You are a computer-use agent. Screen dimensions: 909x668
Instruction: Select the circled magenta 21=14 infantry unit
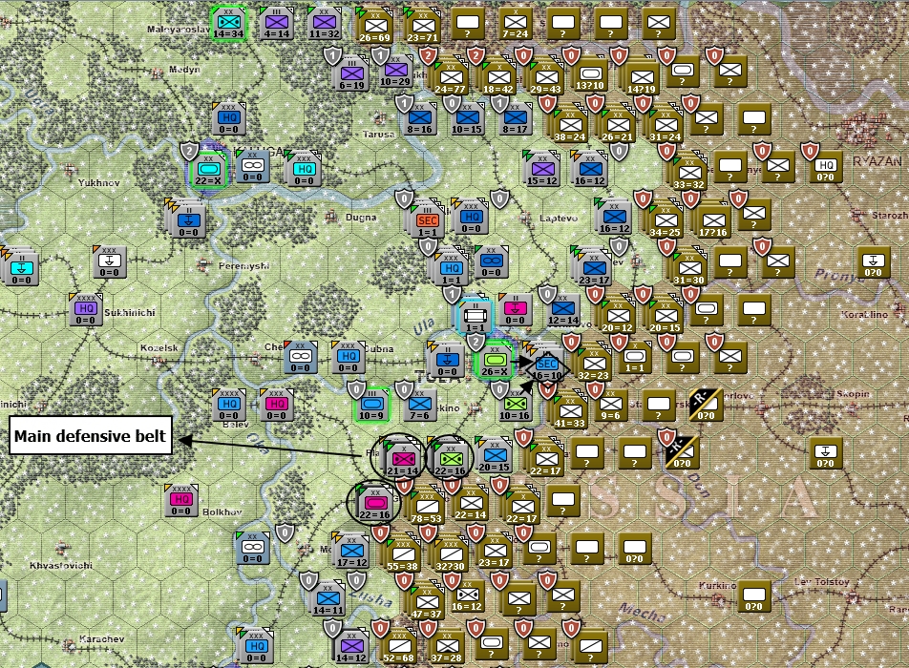click(x=402, y=459)
